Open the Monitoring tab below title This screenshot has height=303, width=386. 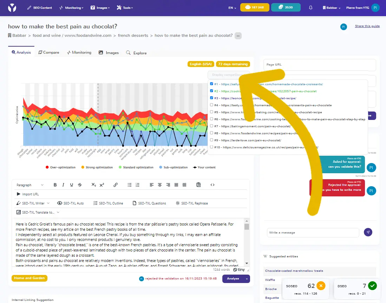coord(79,52)
